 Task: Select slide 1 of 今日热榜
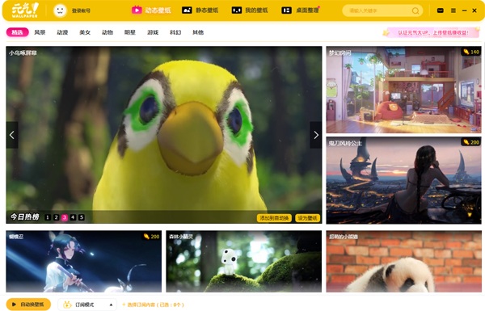[x=48, y=217]
